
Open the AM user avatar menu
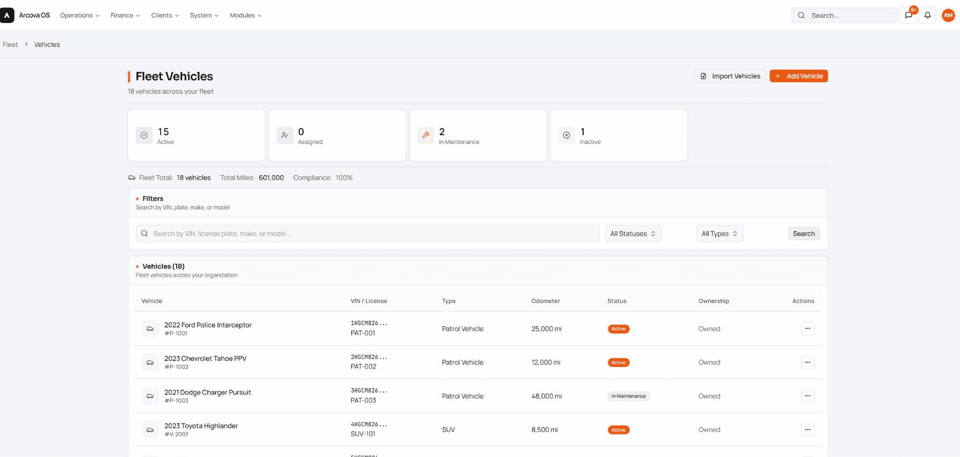[948, 15]
